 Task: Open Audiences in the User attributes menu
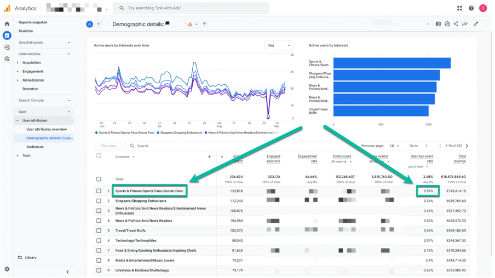point(35,147)
